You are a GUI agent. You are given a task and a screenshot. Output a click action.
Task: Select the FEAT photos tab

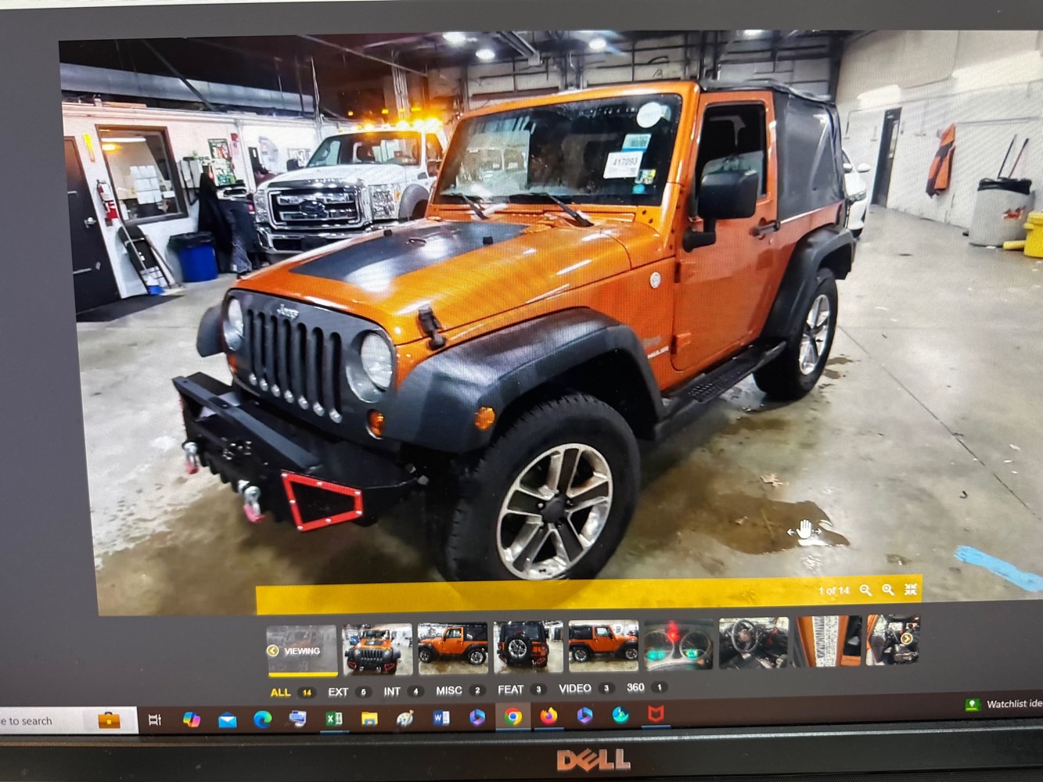(520, 690)
